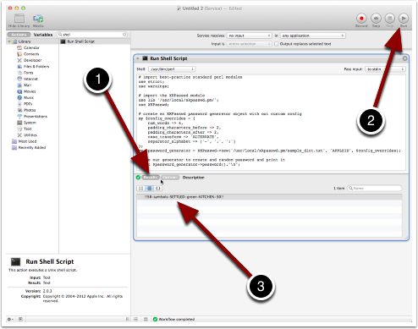
Task: Click the Step toolbar button
Action: coord(376,19)
